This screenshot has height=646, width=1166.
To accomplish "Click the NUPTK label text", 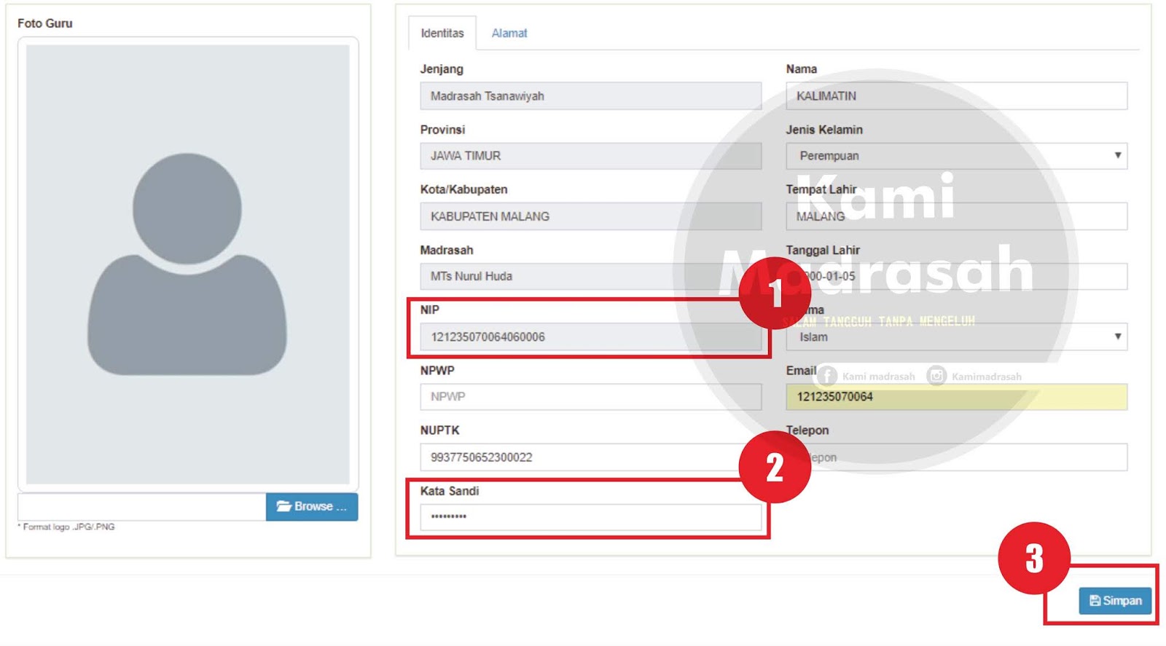I will [439, 430].
